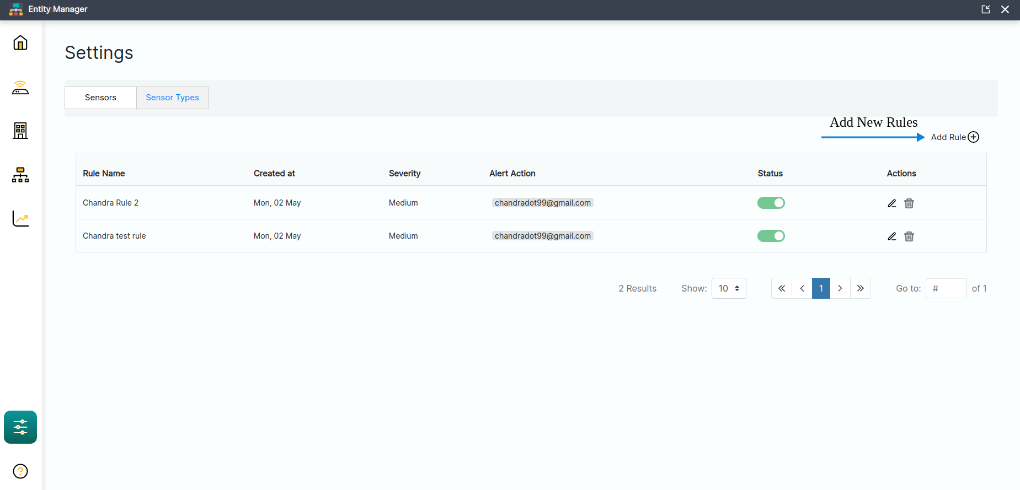Click Medium severity in Chandra Rule 2 row
The image size is (1020, 490).
tap(403, 203)
